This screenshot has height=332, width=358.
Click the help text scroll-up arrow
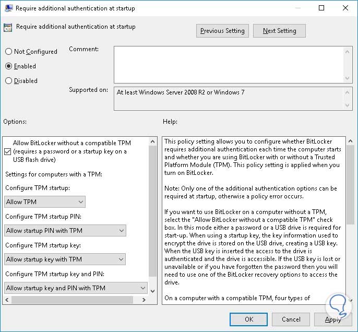pyautogui.click(x=351, y=141)
